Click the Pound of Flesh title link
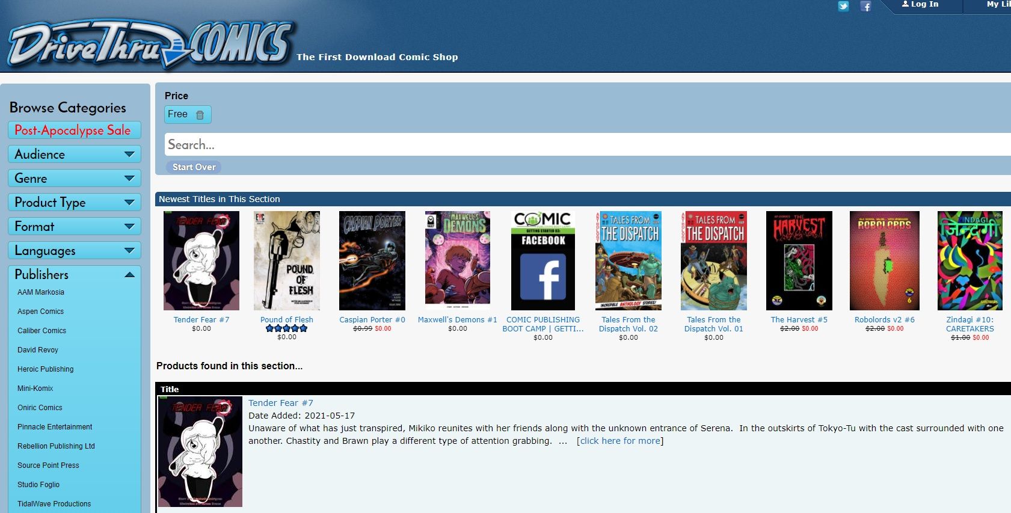This screenshot has height=513, width=1011. click(x=287, y=320)
